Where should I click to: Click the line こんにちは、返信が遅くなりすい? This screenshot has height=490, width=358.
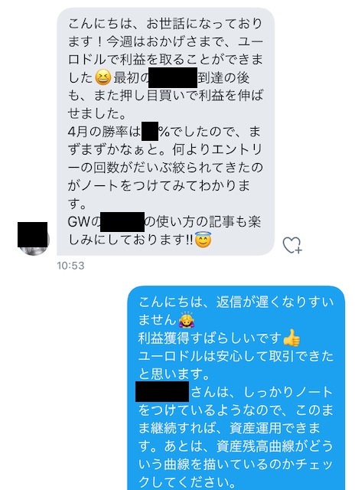236,302
